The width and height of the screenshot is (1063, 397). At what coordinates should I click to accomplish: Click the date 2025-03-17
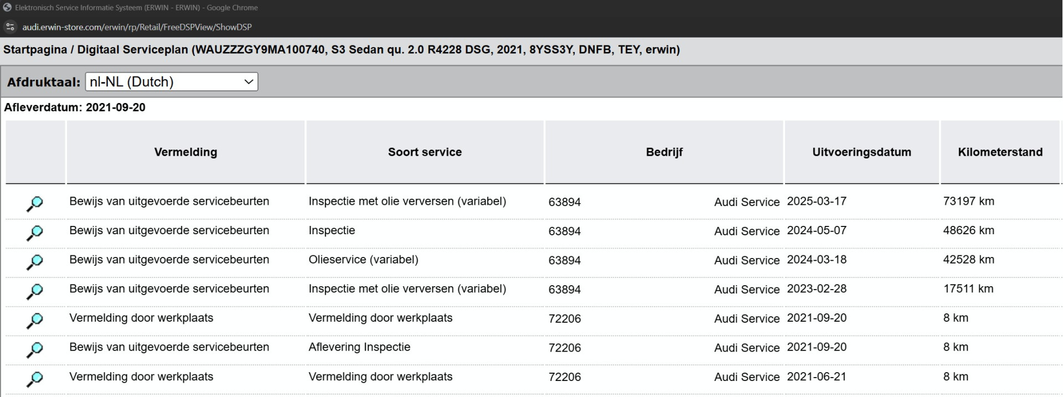click(817, 202)
